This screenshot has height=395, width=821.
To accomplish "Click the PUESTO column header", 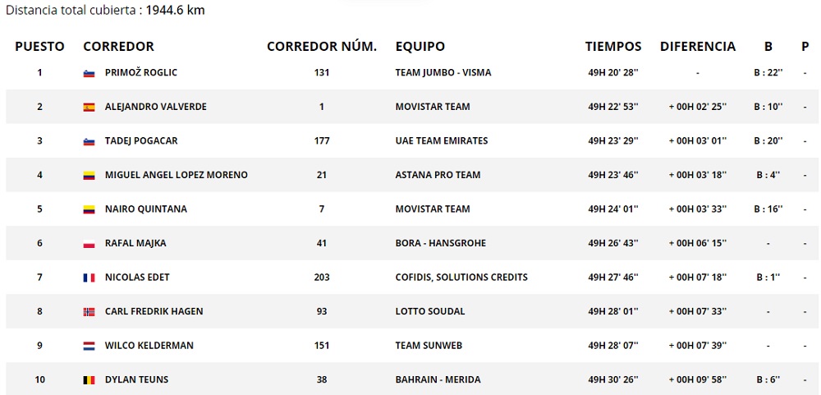I will click(39, 47).
